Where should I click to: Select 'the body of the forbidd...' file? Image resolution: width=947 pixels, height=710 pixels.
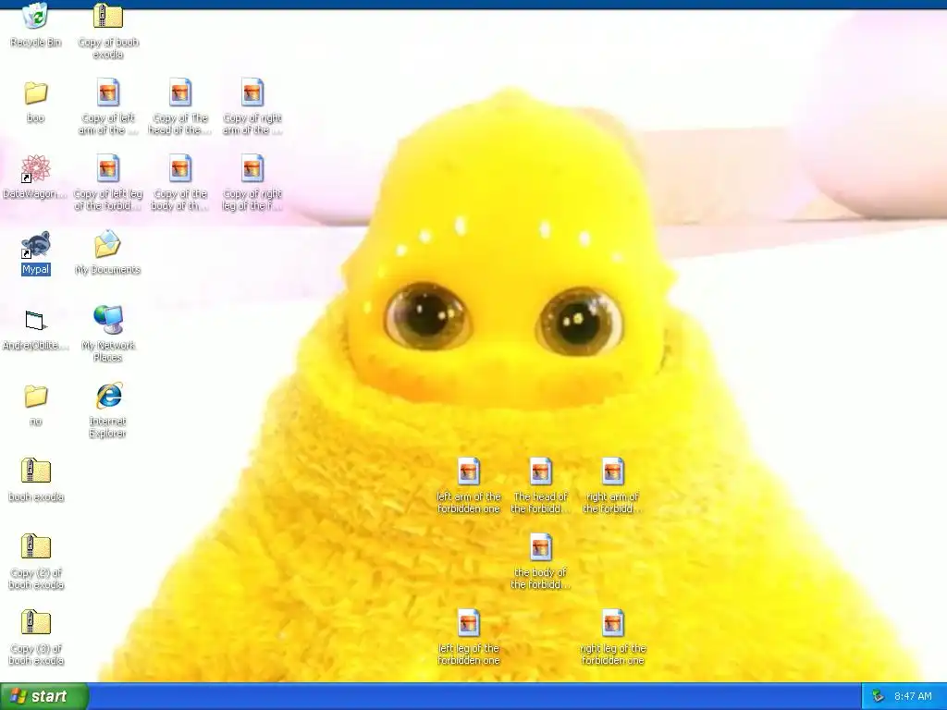tap(540, 547)
